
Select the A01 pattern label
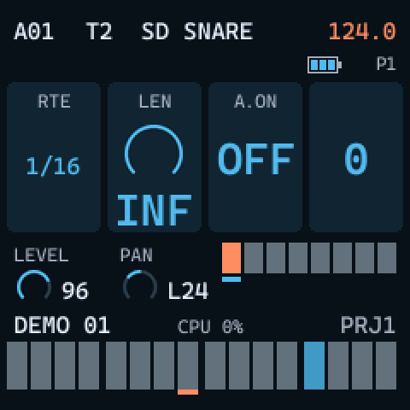[x=34, y=32]
